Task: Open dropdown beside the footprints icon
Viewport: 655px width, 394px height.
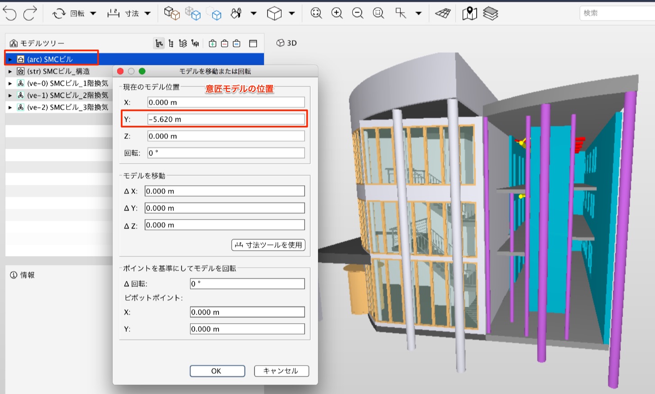Action: click(254, 14)
